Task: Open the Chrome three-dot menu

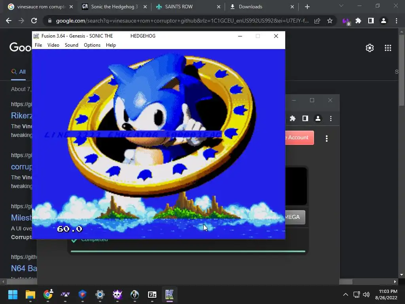Action: [x=396, y=21]
